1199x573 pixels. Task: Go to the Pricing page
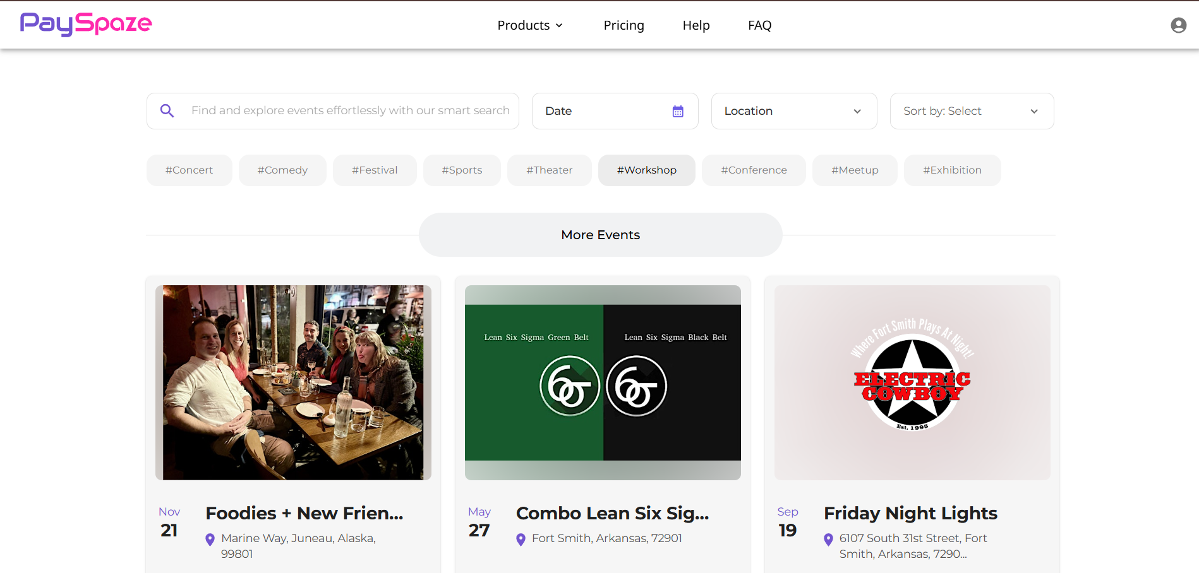(x=624, y=25)
